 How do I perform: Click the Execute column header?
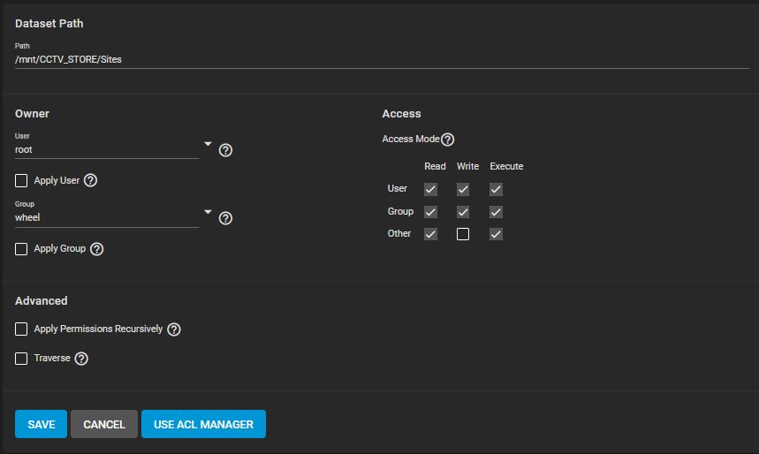click(x=506, y=166)
